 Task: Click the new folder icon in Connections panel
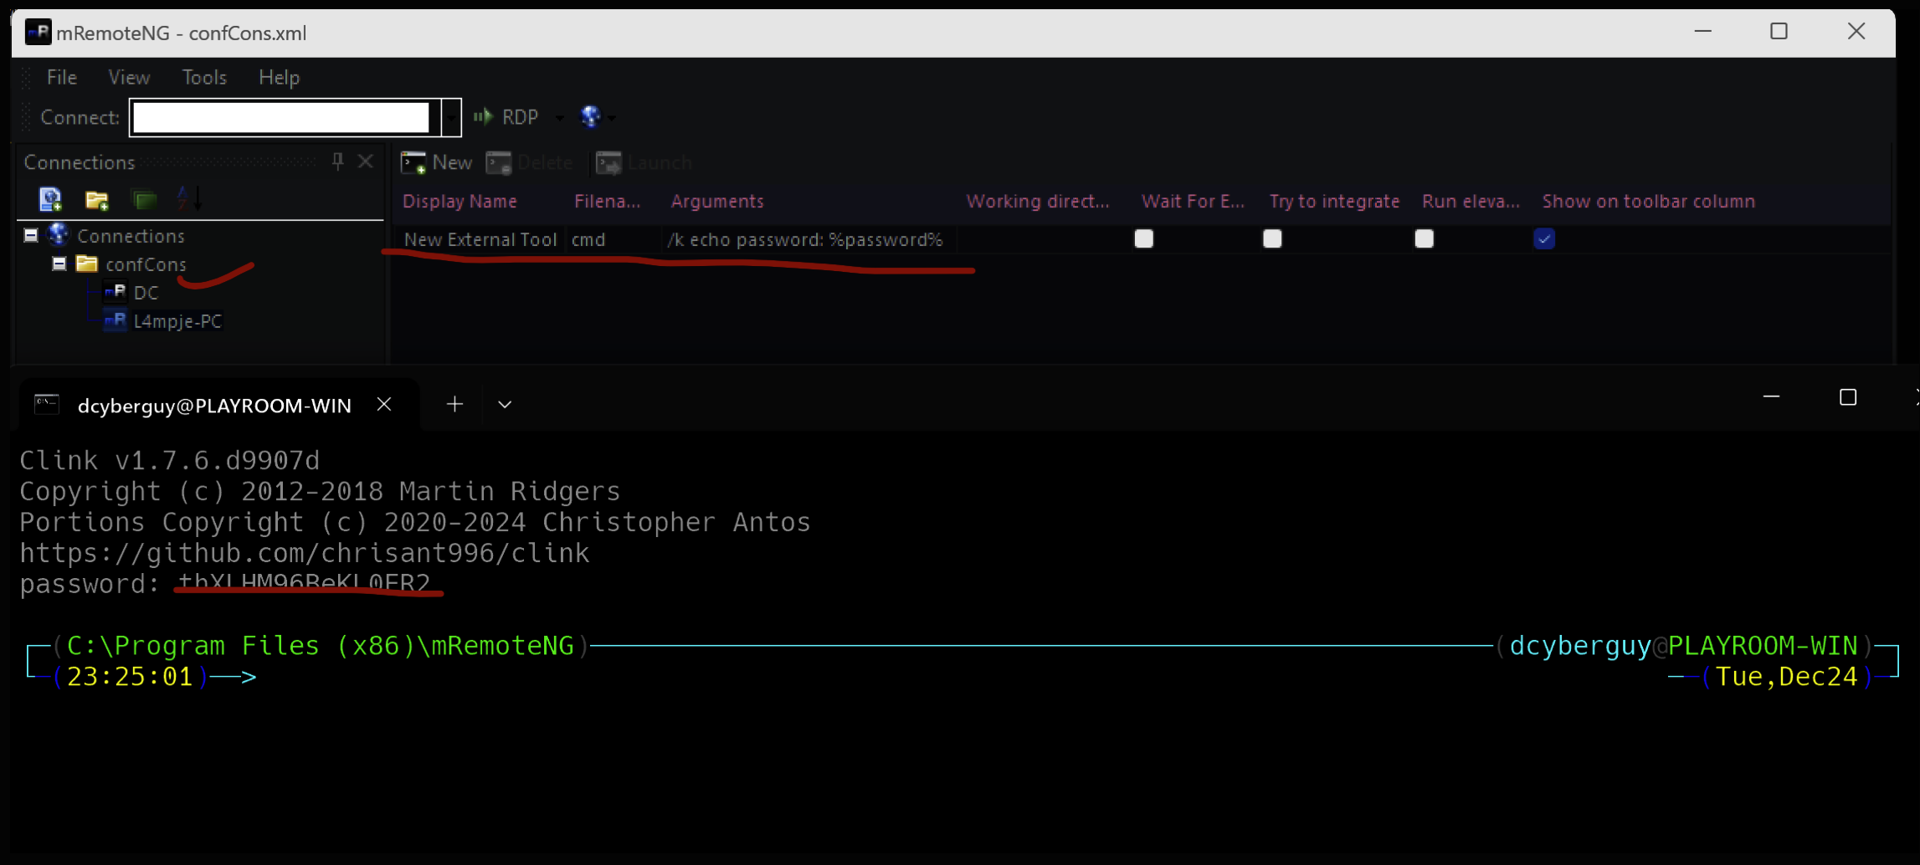(97, 199)
